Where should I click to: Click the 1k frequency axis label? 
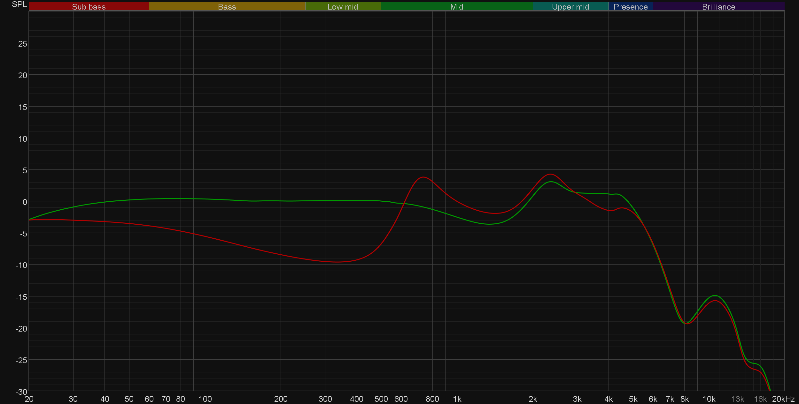[x=457, y=399]
